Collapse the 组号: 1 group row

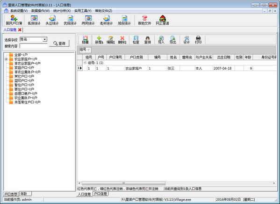tap(85, 63)
